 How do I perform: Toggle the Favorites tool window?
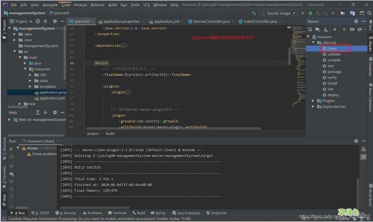pos(4,177)
